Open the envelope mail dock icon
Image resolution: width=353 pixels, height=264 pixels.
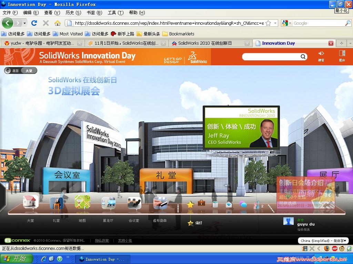point(229,204)
